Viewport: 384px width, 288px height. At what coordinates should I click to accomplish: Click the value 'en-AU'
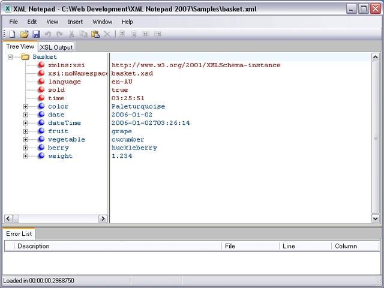(x=122, y=82)
